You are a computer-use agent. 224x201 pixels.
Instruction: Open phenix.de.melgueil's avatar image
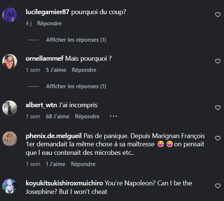tap(10, 139)
